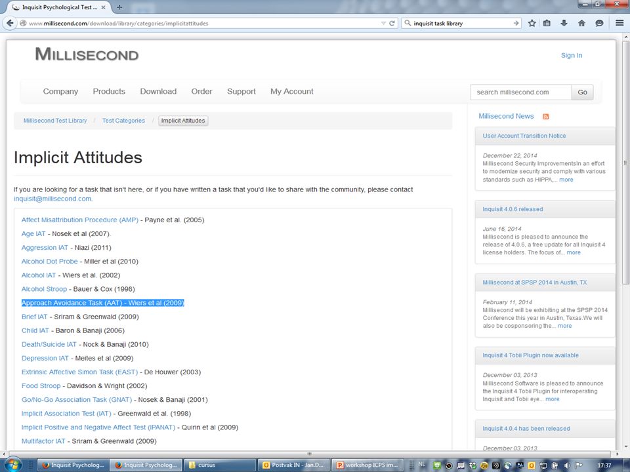The height and width of the screenshot is (472, 630).
Task: Click the Implicit Attitudes breadcrumb button
Action: click(x=183, y=121)
